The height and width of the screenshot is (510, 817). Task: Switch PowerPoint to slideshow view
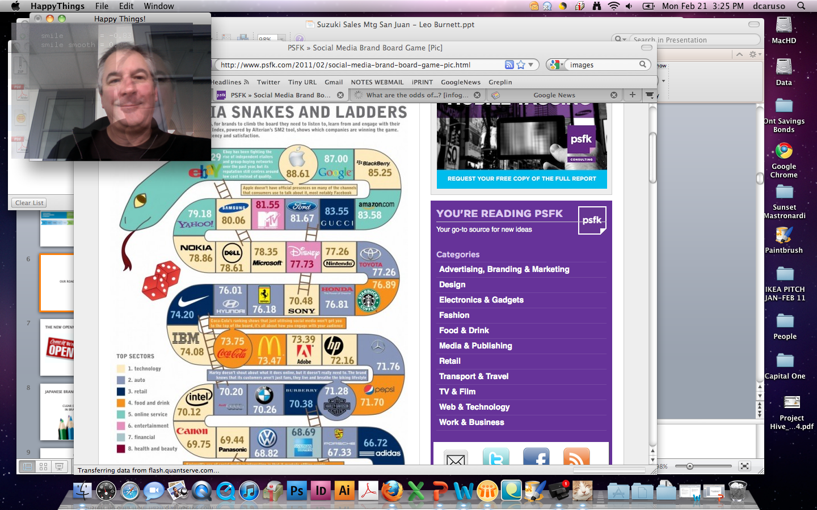(x=59, y=466)
